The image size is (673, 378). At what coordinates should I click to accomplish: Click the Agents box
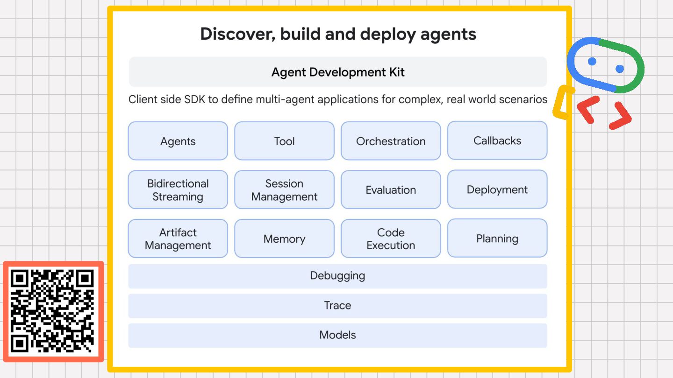point(178,141)
